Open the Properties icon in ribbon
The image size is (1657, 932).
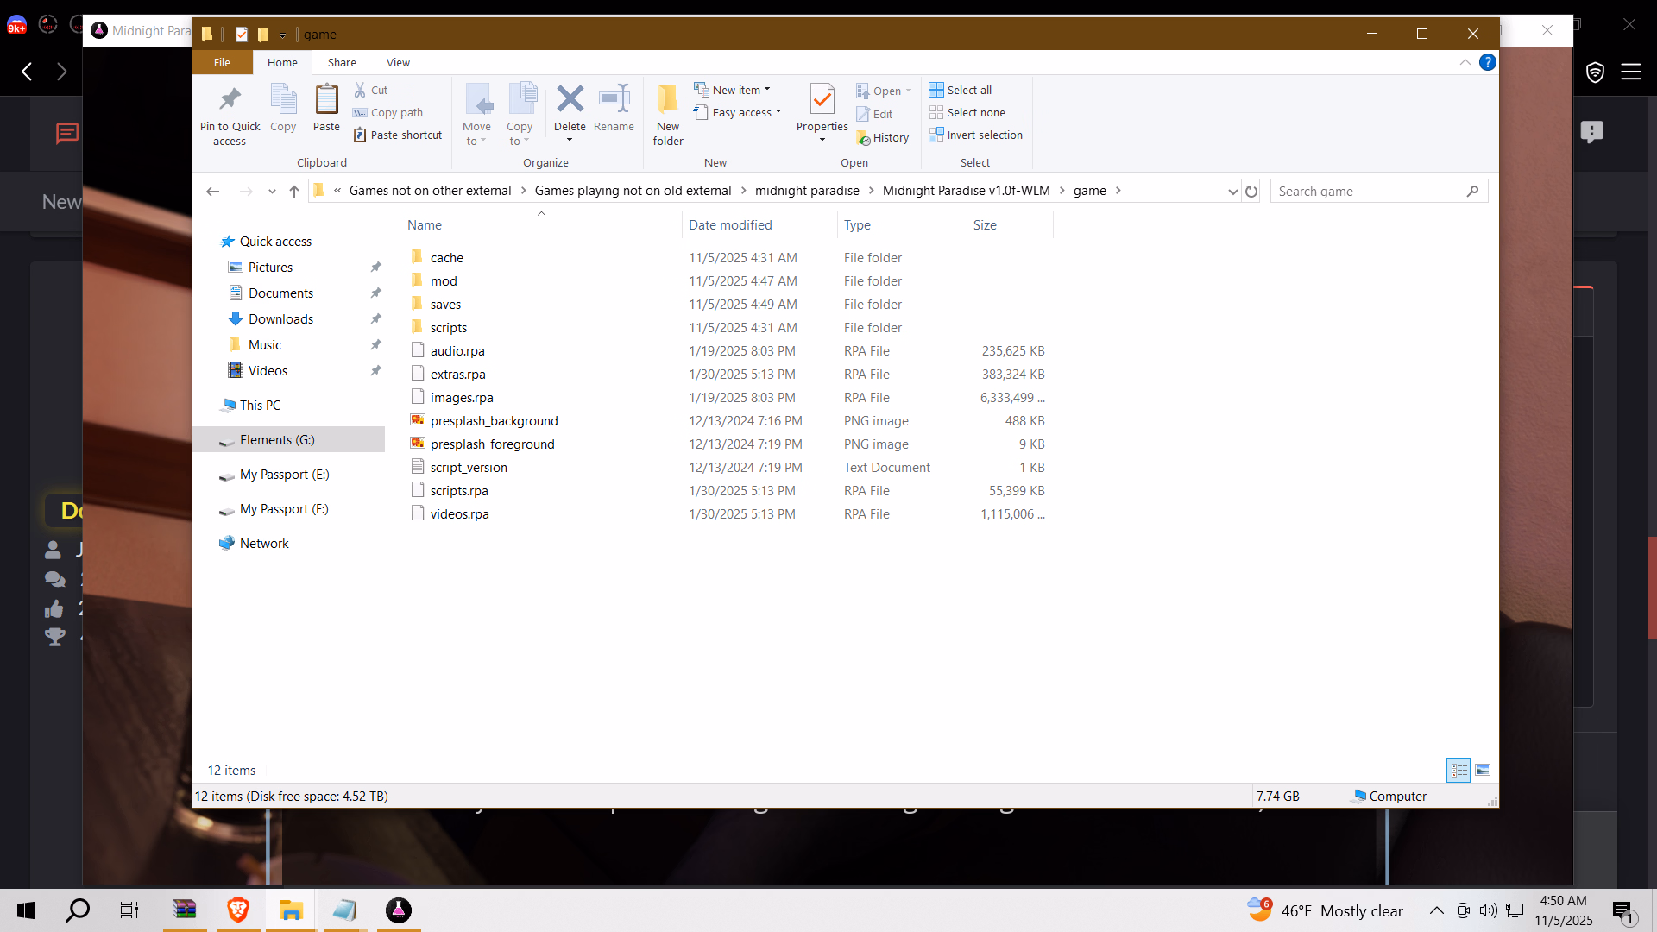(x=822, y=100)
